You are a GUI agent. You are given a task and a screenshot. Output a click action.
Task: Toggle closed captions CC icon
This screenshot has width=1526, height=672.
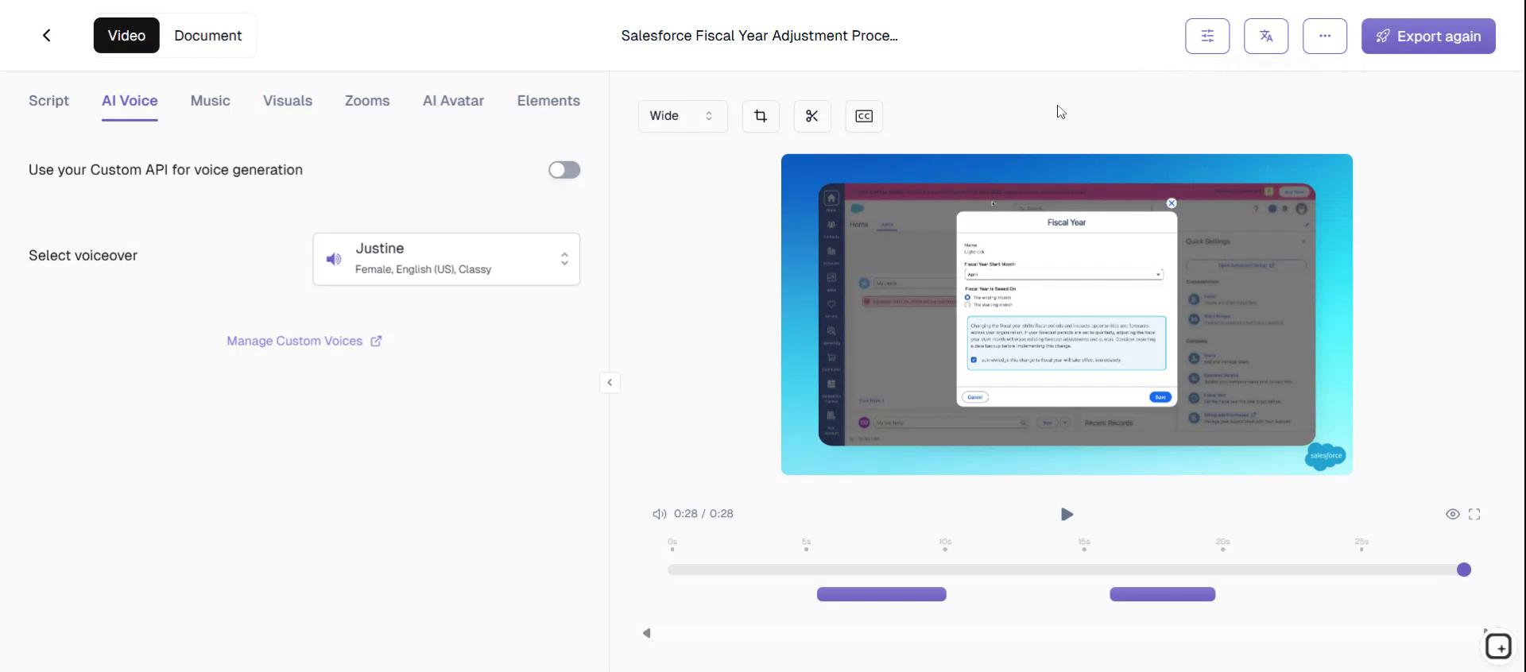pyautogui.click(x=864, y=116)
